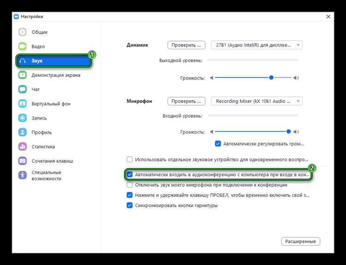Switch to the Профиль section
346x265 pixels.
42,132
